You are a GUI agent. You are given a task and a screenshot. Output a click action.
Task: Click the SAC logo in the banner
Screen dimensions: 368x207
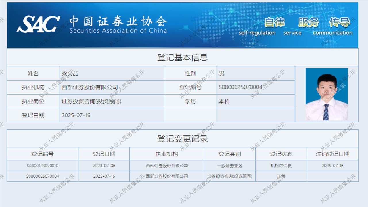tap(38, 24)
